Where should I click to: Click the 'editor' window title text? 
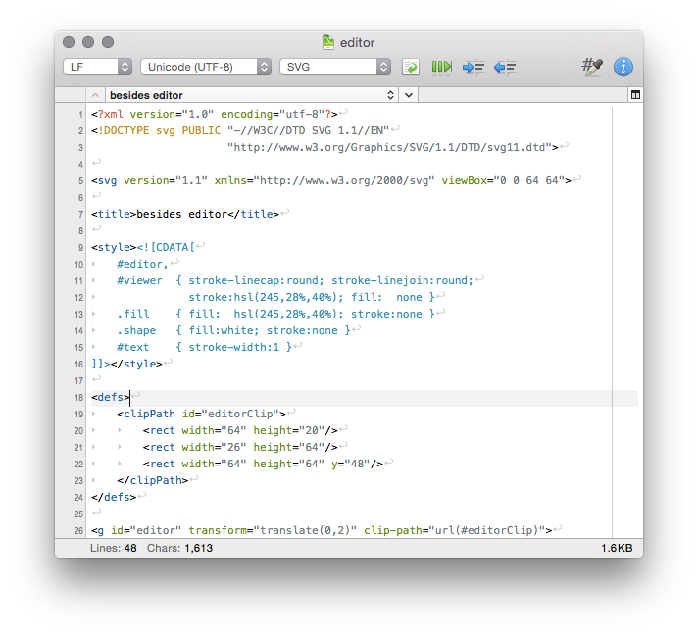click(x=357, y=43)
